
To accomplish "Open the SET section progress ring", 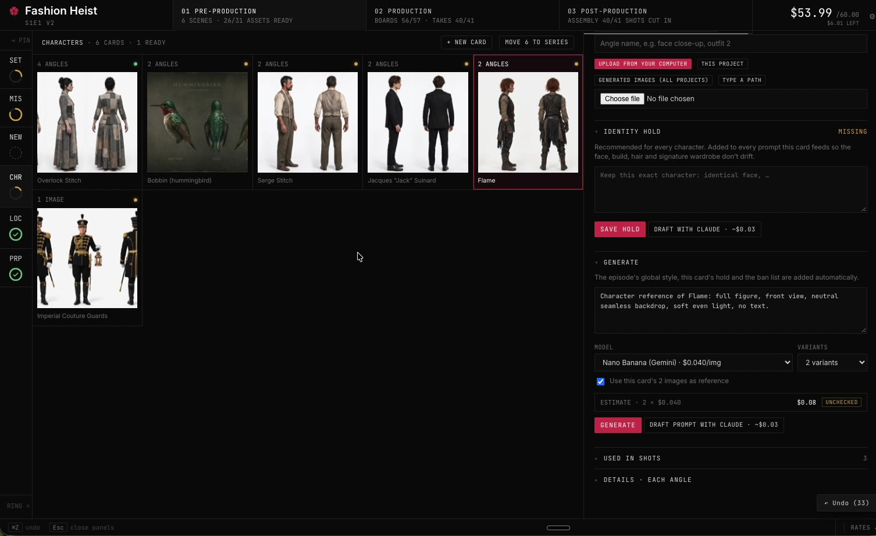I will point(16,76).
